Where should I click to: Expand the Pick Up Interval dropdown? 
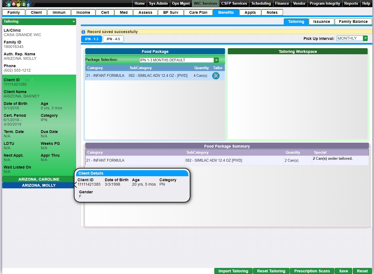pyautogui.click(x=365, y=38)
